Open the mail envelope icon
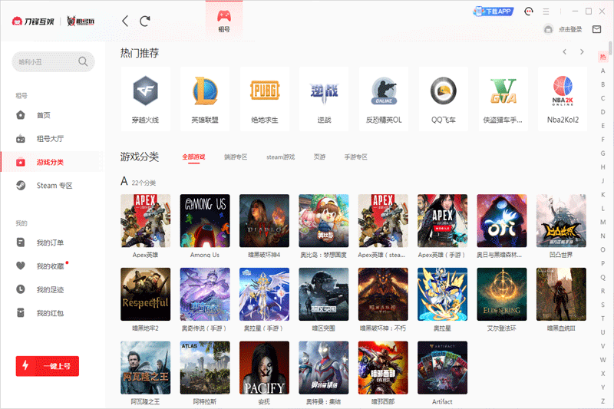 pyautogui.click(x=596, y=30)
